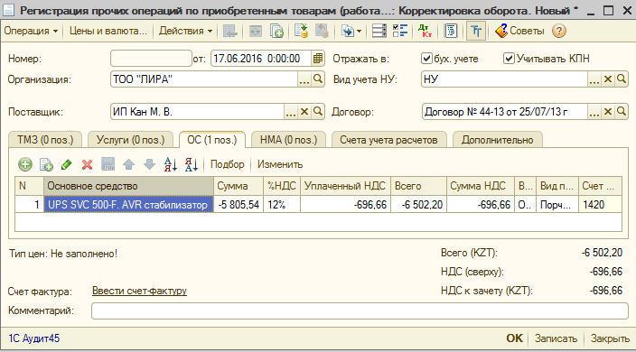Switch to the 'НМА (0 поз.)' tab
The width and height of the screenshot is (636, 352).
click(288, 140)
